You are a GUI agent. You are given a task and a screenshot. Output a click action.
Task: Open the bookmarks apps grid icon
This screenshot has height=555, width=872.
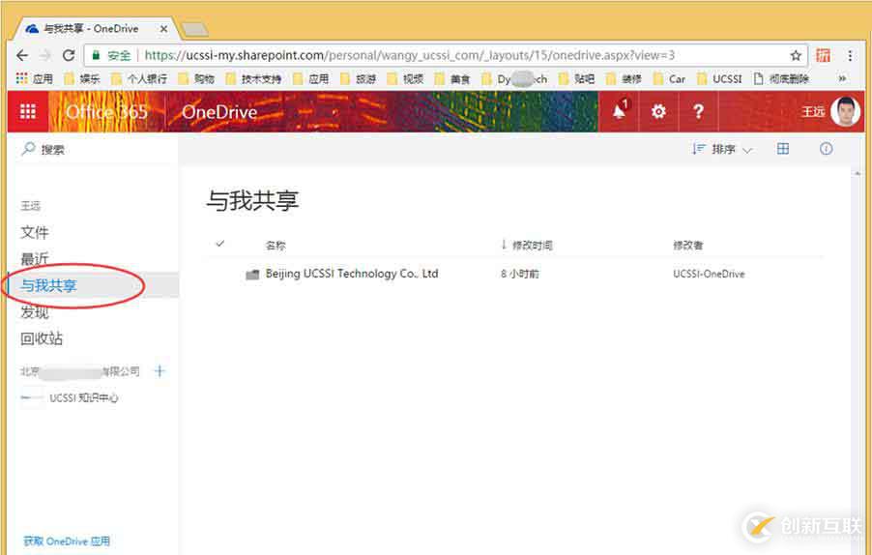(x=21, y=78)
